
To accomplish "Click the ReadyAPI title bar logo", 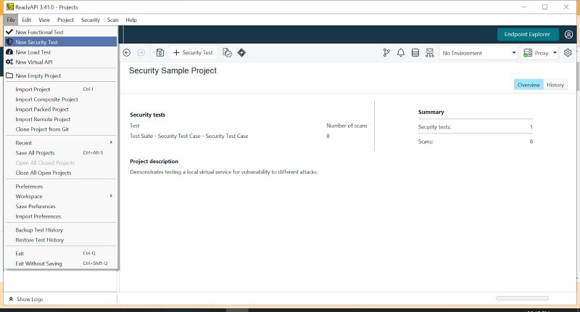I will pyautogui.click(x=10, y=7).
